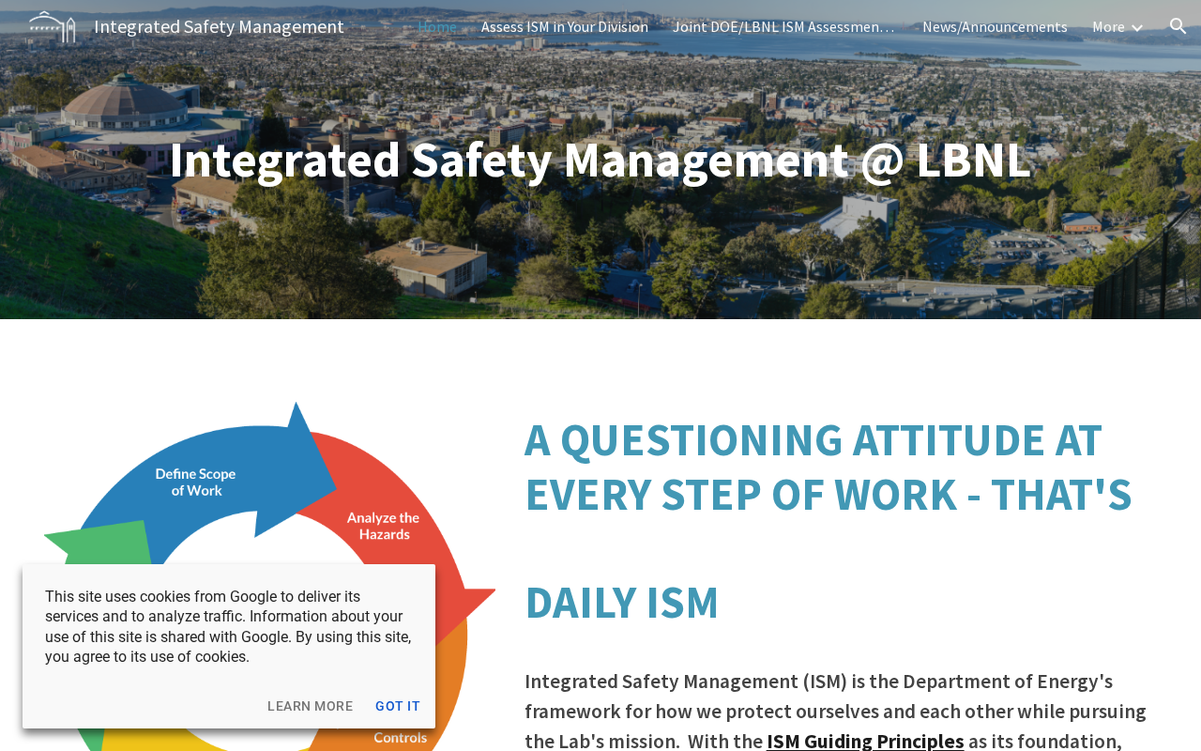Open the News/Announcements page

995,26
